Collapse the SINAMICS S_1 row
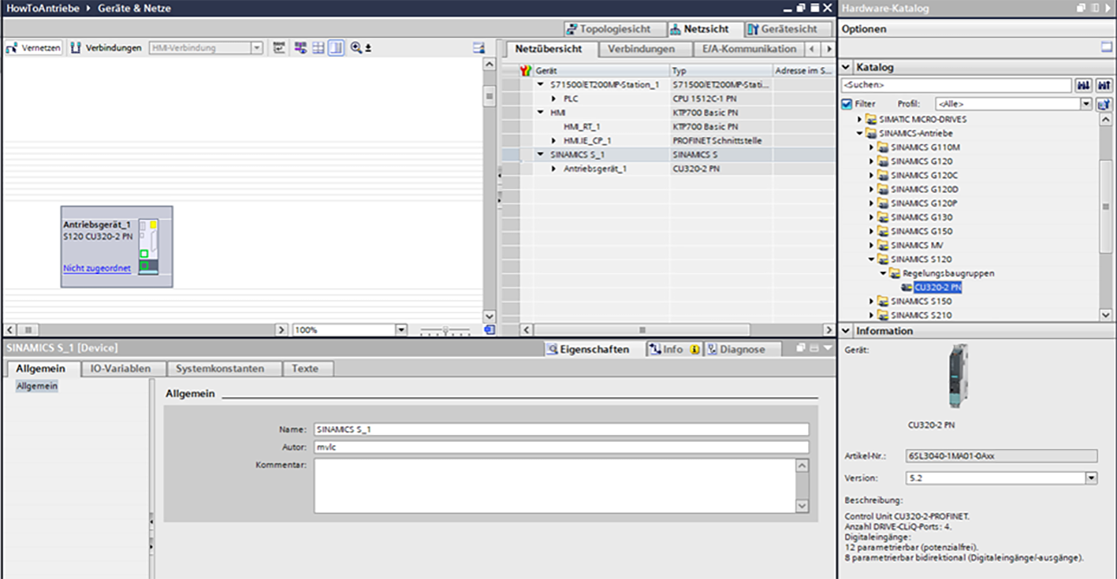 point(541,154)
